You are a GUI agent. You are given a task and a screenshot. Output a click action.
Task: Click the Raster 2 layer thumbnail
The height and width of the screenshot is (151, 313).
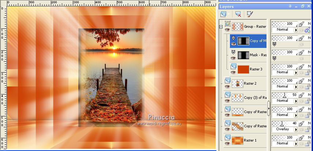(238, 84)
